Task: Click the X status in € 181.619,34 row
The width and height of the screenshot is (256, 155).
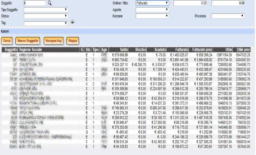Action: (x=87, y=84)
